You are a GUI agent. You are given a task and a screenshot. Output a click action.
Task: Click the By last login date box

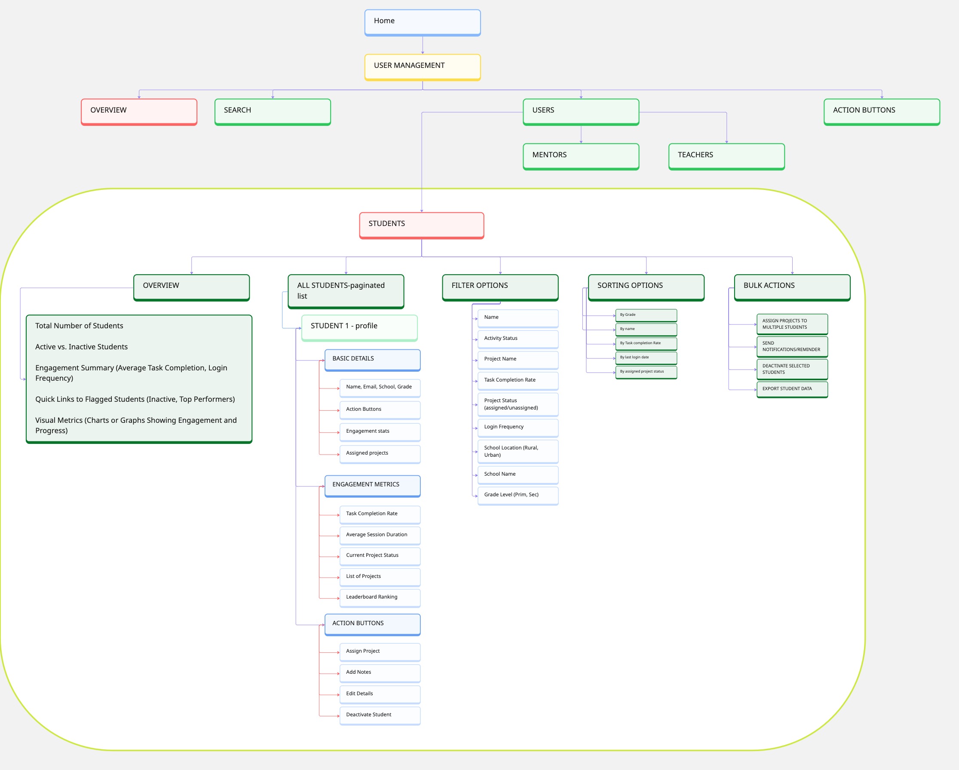click(646, 357)
